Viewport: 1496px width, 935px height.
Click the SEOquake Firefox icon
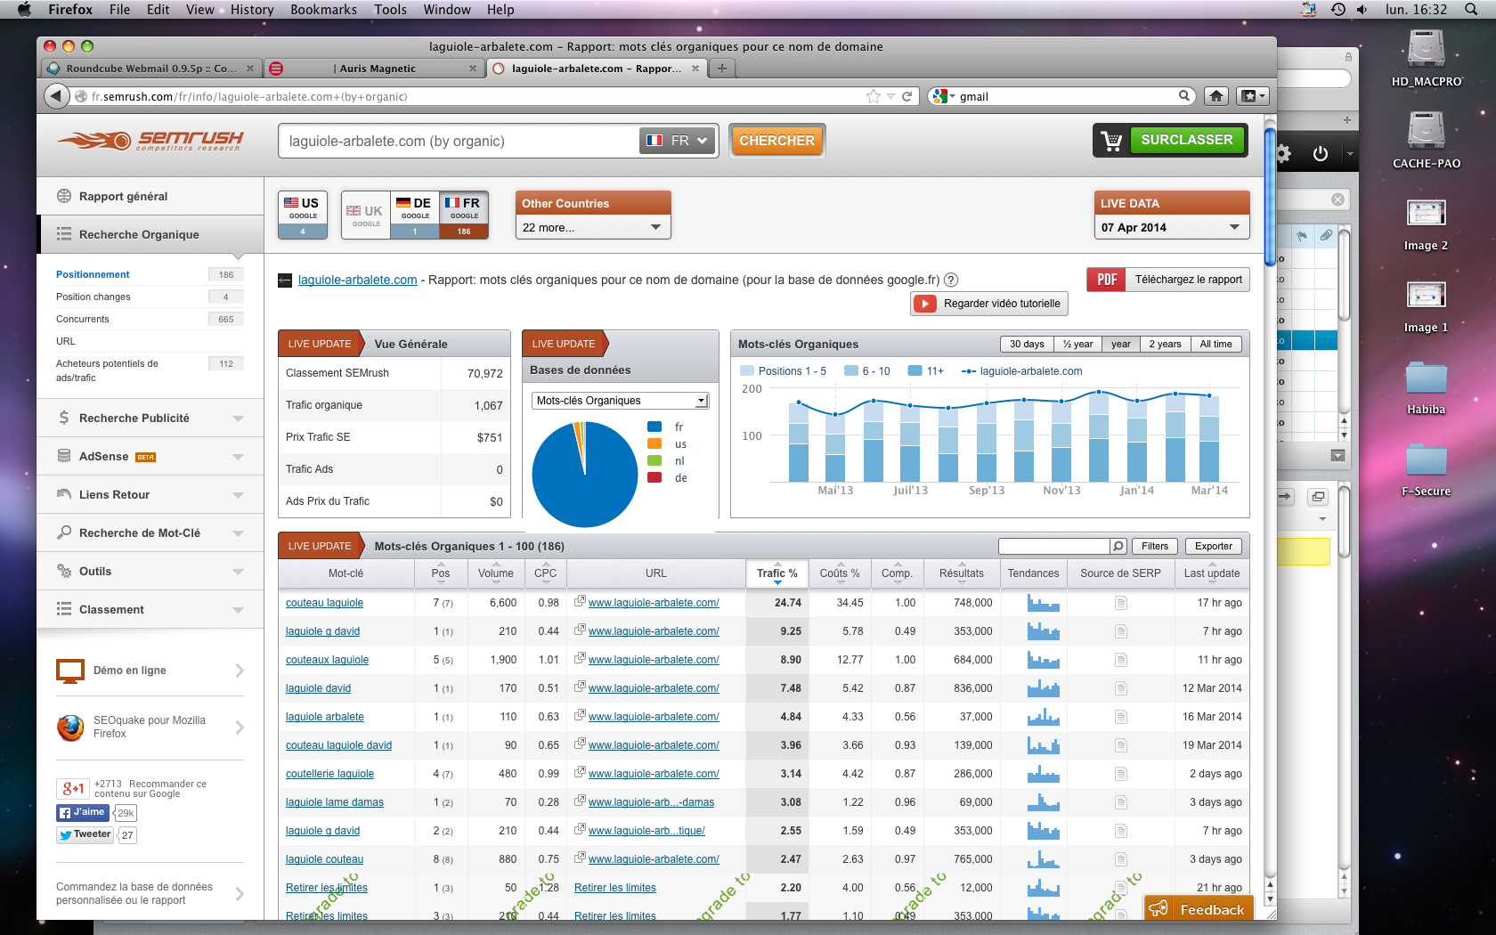pos(70,728)
